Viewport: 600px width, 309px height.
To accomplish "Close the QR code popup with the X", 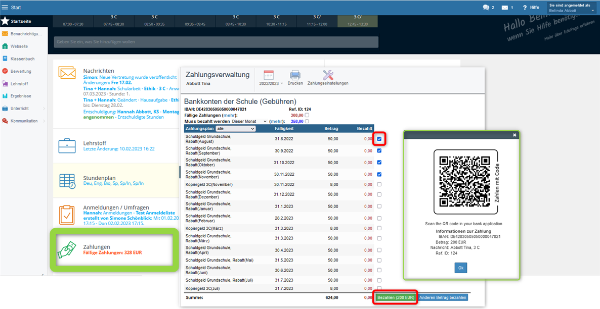I will pyautogui.click(x=515, y=135).
